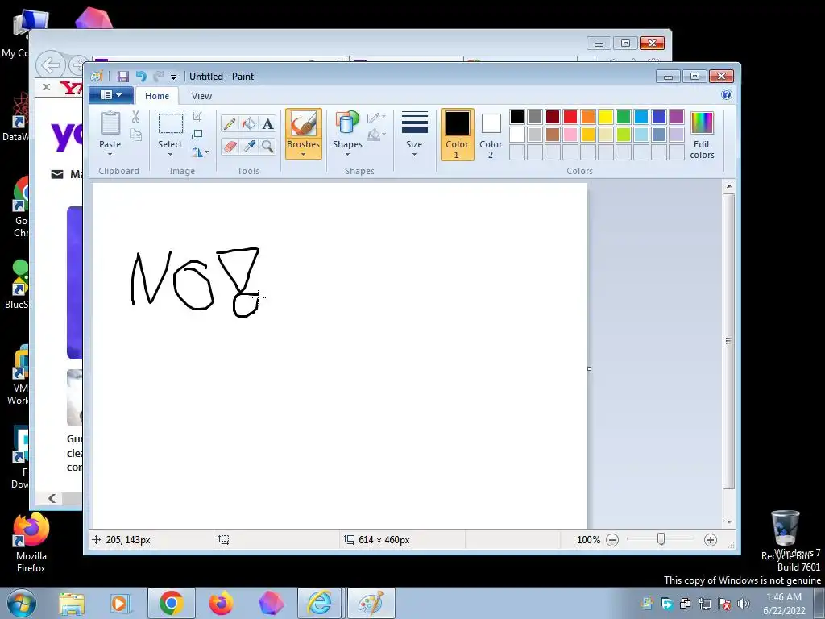This screenshot has height=619, width=825.
Task: Click the Resize icon in Image group
Action: coord(197,135)
